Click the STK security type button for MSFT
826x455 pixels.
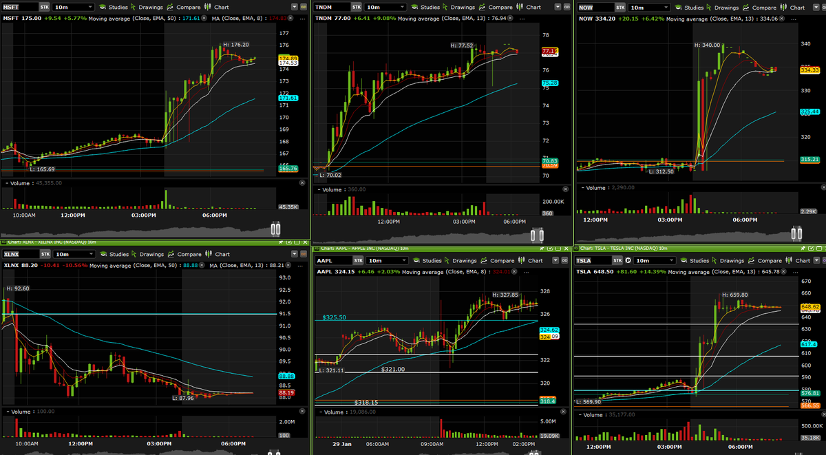pos(44,7)
